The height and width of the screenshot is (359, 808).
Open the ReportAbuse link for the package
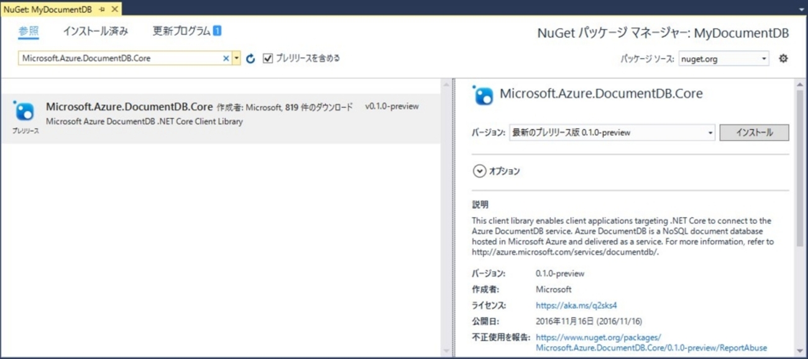(x=651, y=342)
